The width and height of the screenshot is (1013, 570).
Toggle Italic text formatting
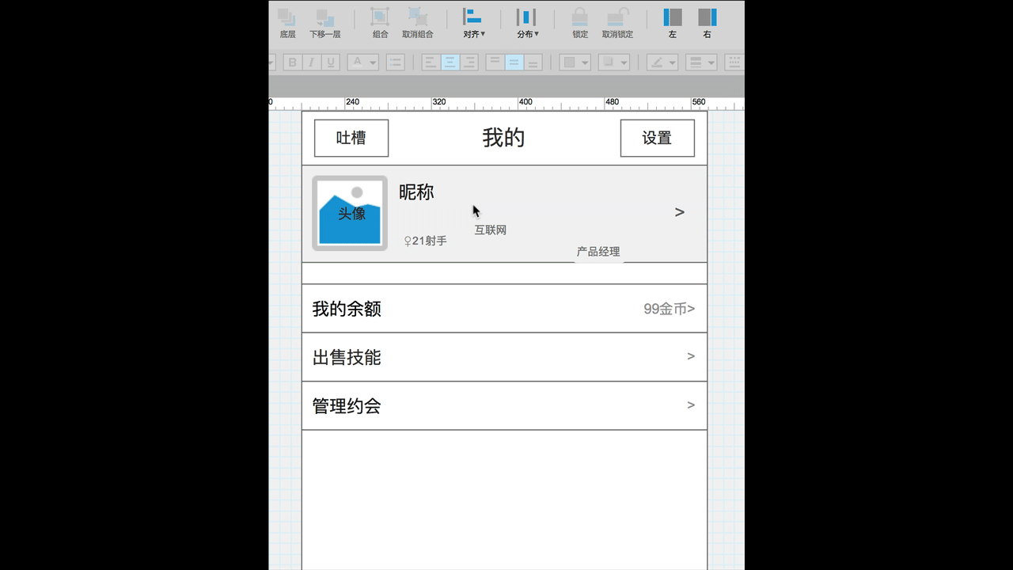tap(312, 63)
